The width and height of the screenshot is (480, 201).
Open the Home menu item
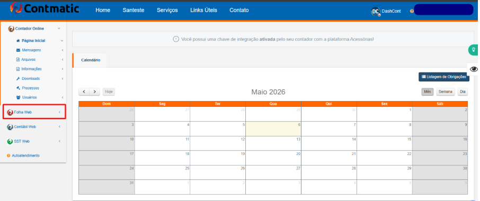coord(103,10)
